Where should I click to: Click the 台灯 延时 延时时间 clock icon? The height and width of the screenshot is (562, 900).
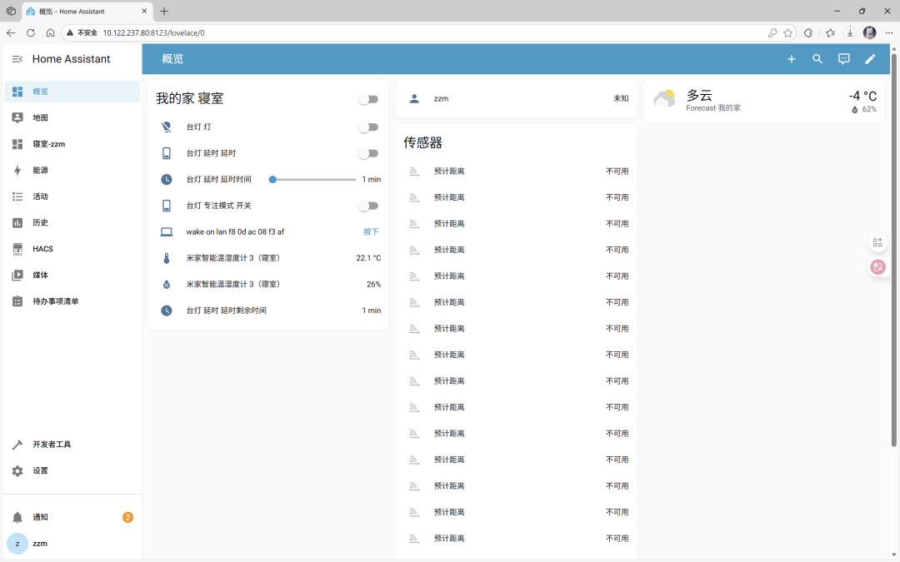[x=167, y=180]
